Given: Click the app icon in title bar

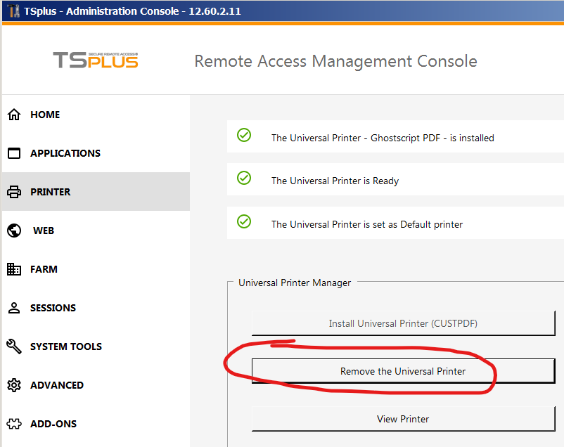Looking at the screenshot, I should [13, 12].
